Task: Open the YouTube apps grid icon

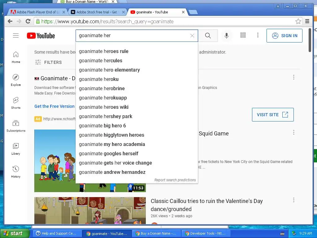Action: [243, 35]
